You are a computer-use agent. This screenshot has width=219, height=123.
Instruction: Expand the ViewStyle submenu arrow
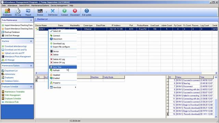(76, 87)
